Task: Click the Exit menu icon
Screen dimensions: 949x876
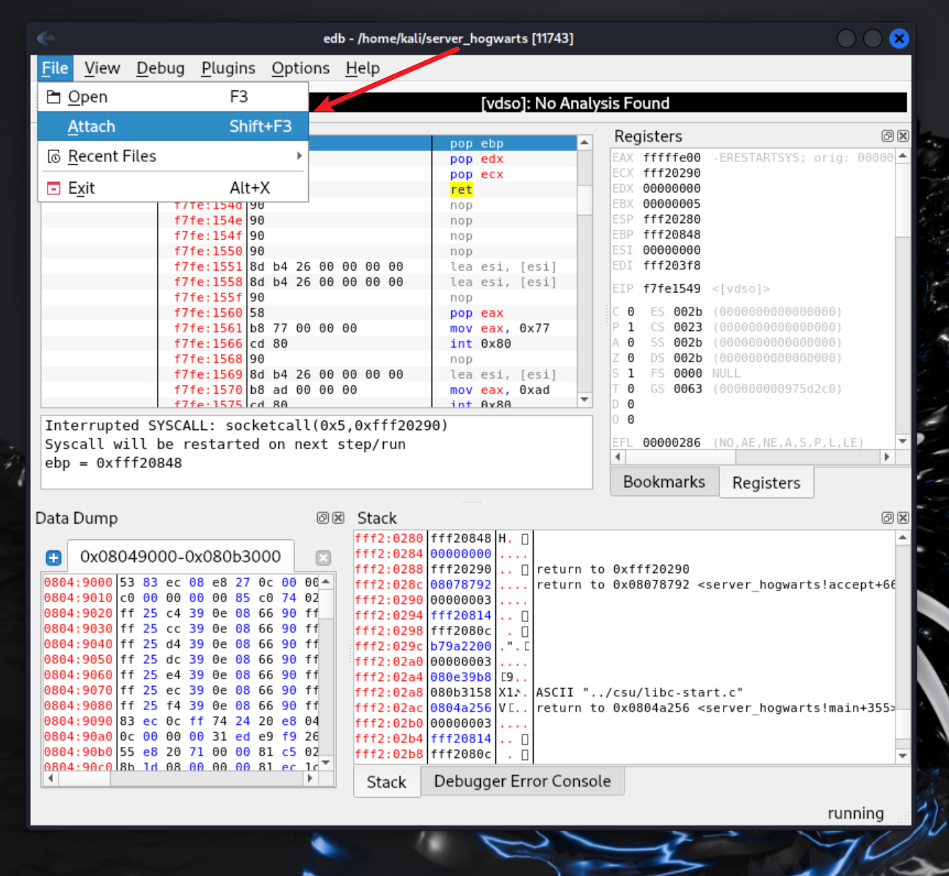Action: 54,189
